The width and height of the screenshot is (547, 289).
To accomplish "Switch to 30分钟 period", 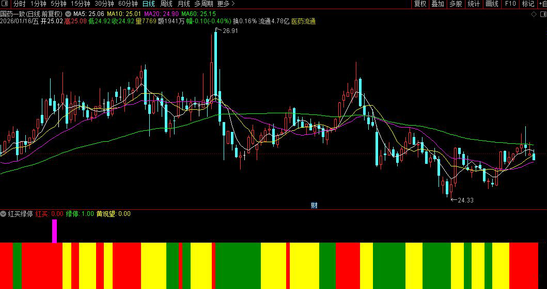I will [x=104, y=4].
